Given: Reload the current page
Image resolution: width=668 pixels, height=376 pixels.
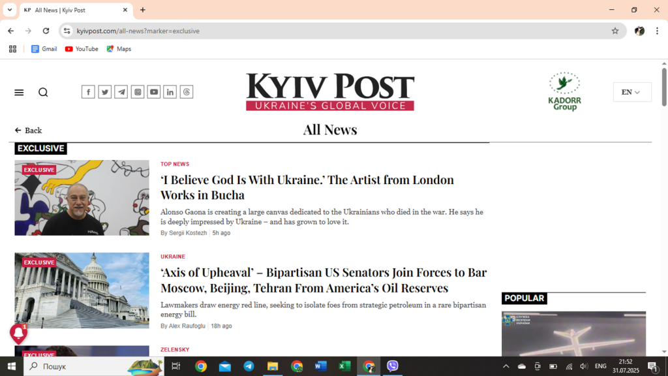Looking at the screenshot, I should [x=46, y=31].
